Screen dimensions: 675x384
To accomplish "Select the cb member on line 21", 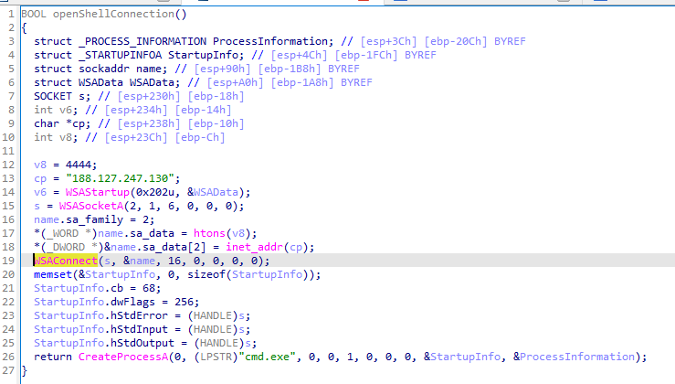I will [117, 288].
